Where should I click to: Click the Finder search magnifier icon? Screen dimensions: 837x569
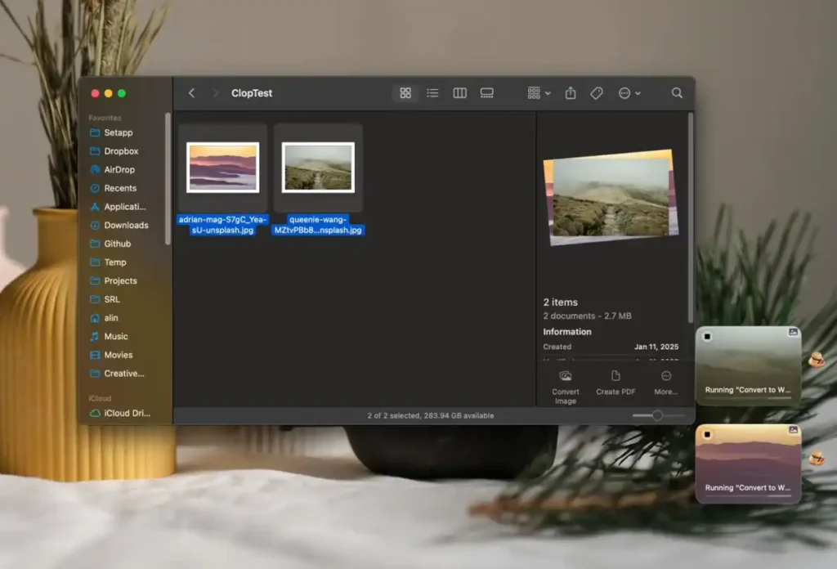(677, 93)
